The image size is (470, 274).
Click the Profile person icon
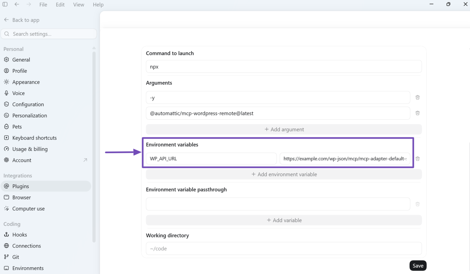(6, 71)
